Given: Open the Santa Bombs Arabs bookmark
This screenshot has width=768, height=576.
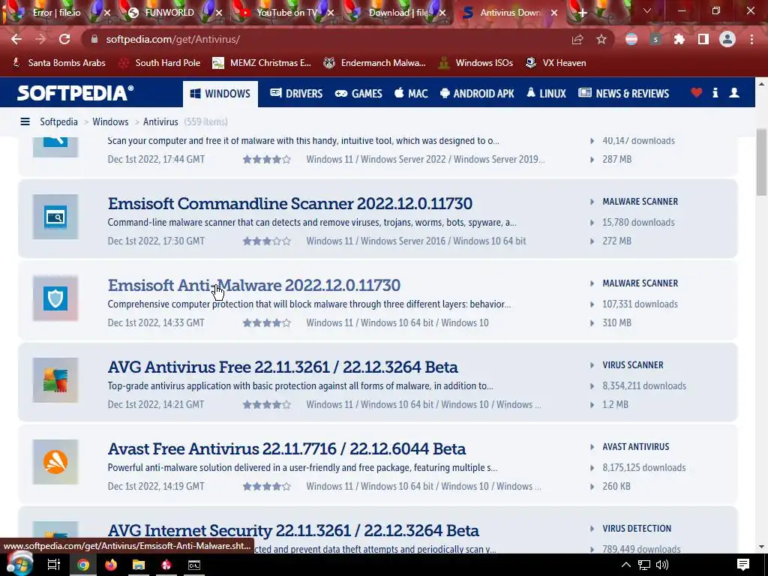Looking at the screenshot, I should (58, 63).
